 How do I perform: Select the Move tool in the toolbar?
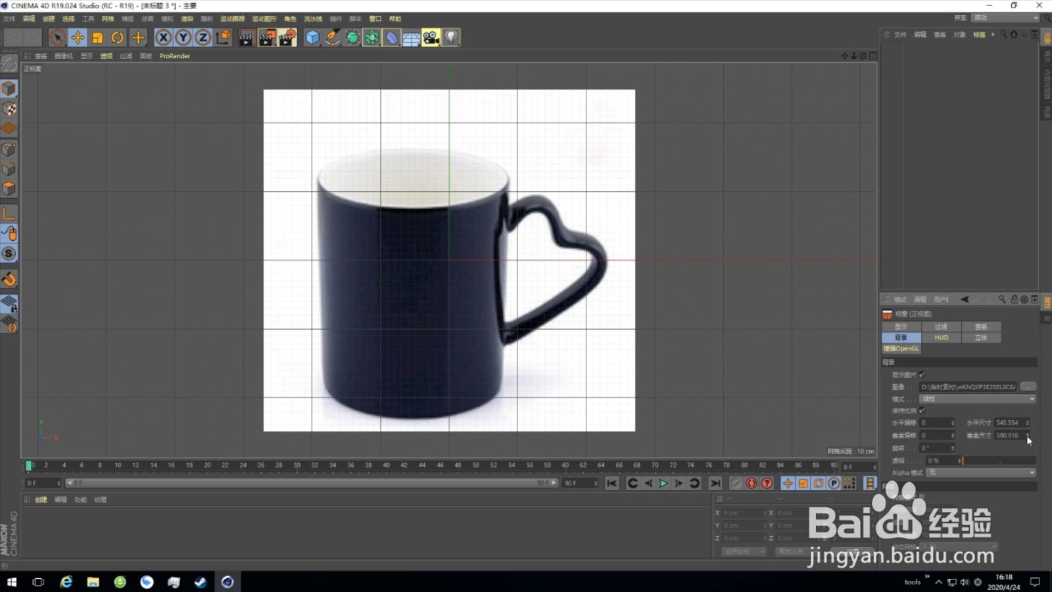point(78,37)
